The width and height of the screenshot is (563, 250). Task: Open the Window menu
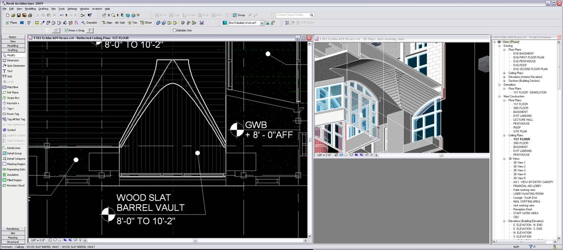[85, 9]
